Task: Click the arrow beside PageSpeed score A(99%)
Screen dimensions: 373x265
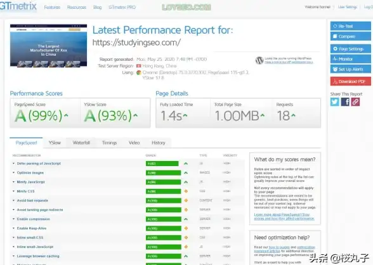Action: pyautogui.click(x=66, y=115)
